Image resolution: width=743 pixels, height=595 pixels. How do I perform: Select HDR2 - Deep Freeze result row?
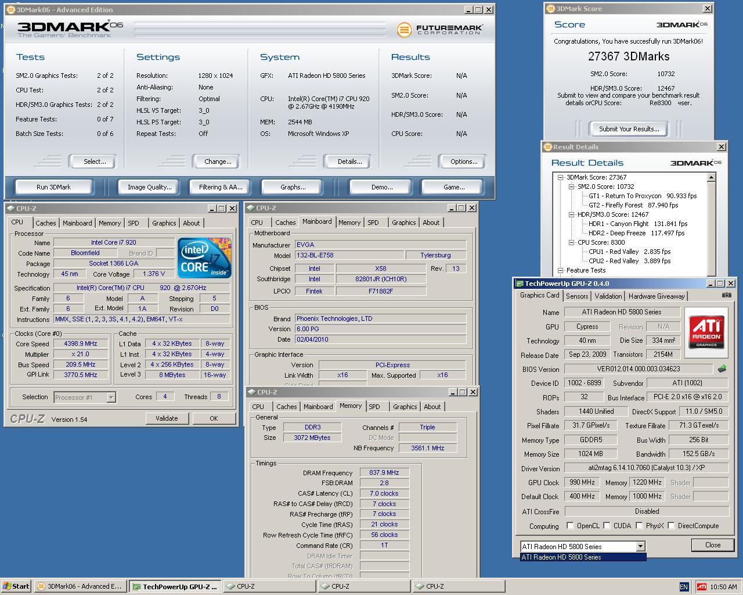tap(637, 233)
